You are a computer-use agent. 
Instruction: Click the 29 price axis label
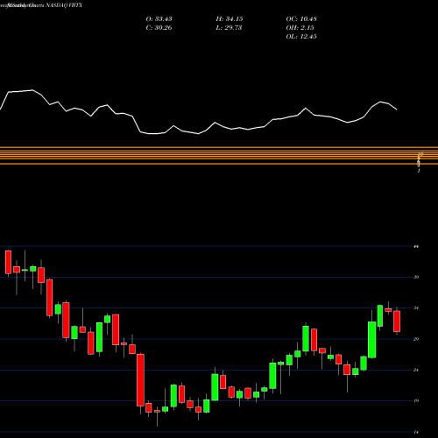(416, 339)
